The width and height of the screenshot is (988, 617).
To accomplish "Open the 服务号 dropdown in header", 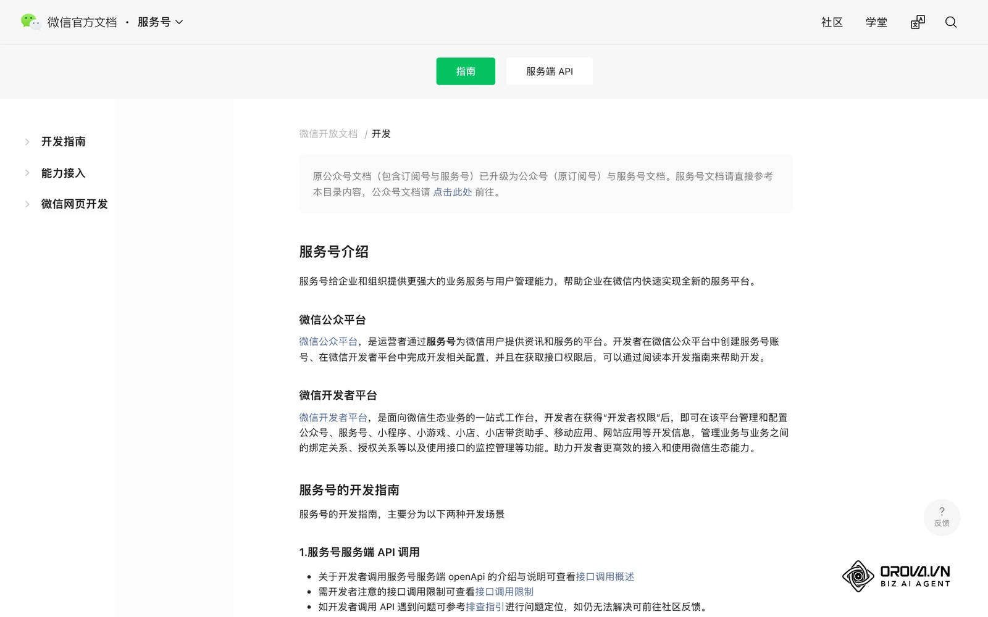I will (x=161, y=22).
